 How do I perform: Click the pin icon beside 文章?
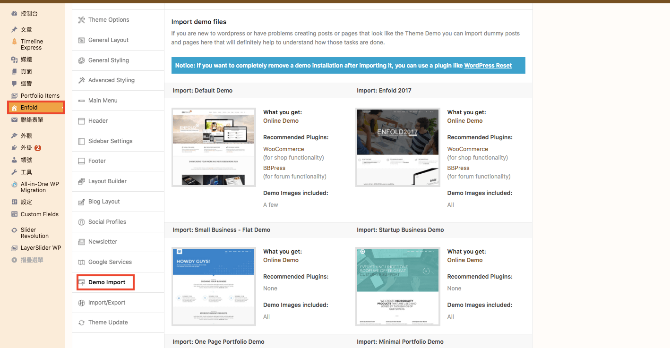pos(14,30)
